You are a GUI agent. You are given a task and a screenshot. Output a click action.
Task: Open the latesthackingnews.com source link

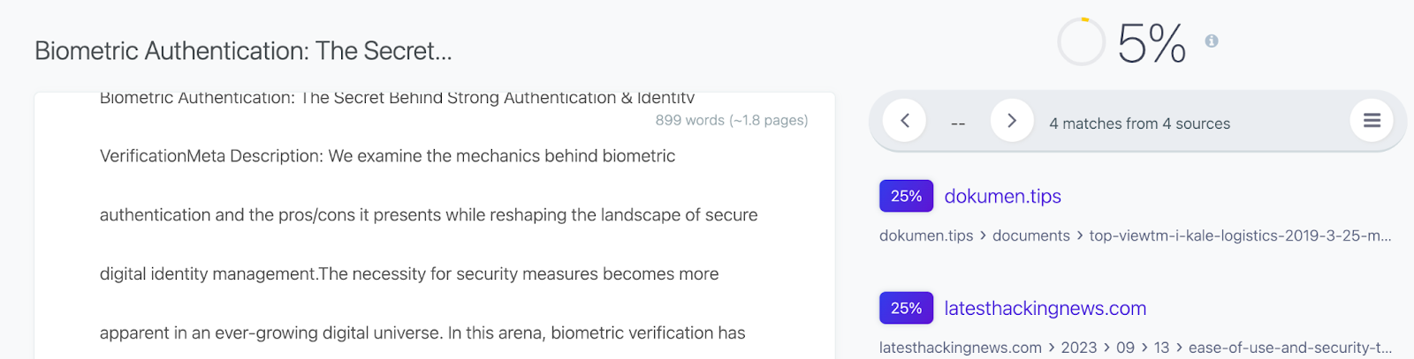(1045, 309)
